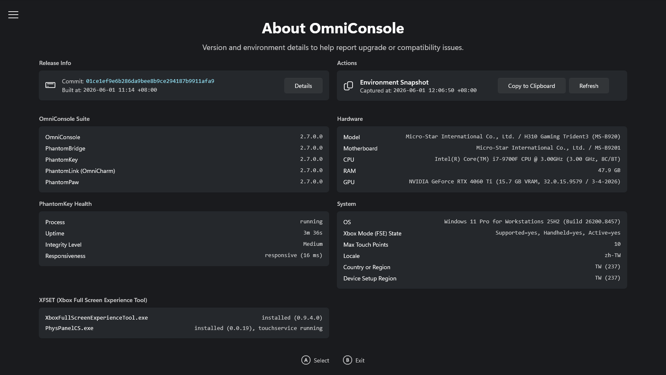The width and height of the screenshot is (666, 375).
Task: Click the PhantomKey Health section header
Action: point(65,204)
